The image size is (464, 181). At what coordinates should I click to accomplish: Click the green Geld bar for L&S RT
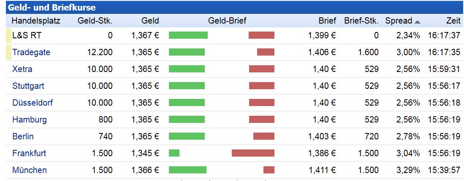pos(188,35)
